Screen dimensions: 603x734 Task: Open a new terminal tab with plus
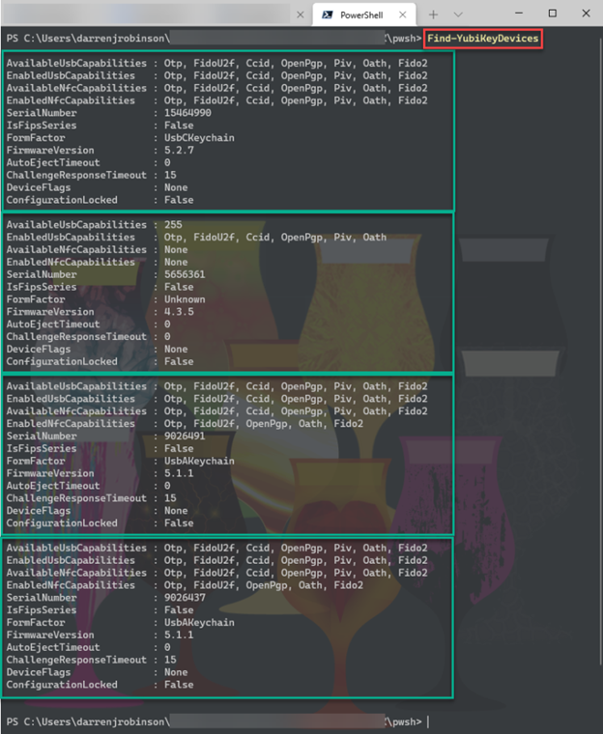[x=433, y=14]
